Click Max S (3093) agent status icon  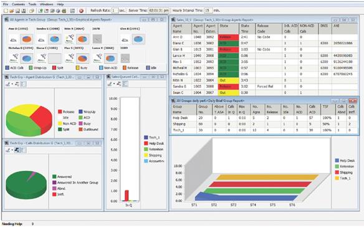(69, 58)
